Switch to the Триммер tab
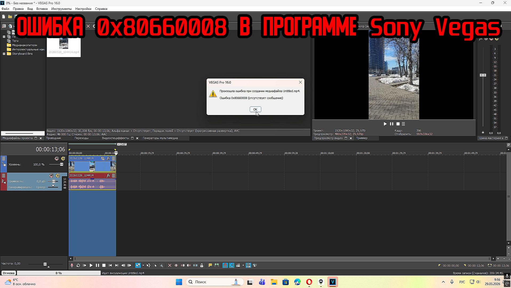Image resolution: width=511 pixels, height=288 pixels. coord(362,138)
